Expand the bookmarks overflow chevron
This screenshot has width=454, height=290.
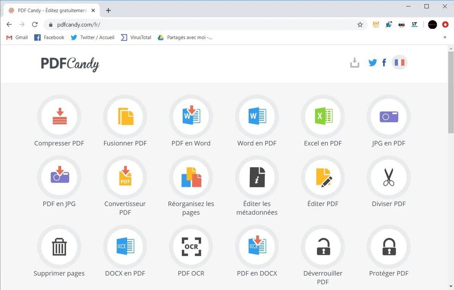point(445,37)
